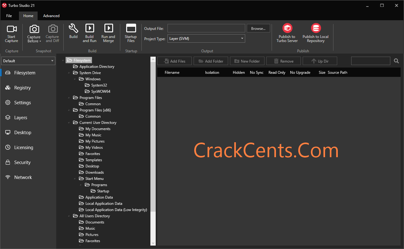The height and width of the screenshot is (249, 404).
Task: Open the File menu
Action: tap(9, 16)
